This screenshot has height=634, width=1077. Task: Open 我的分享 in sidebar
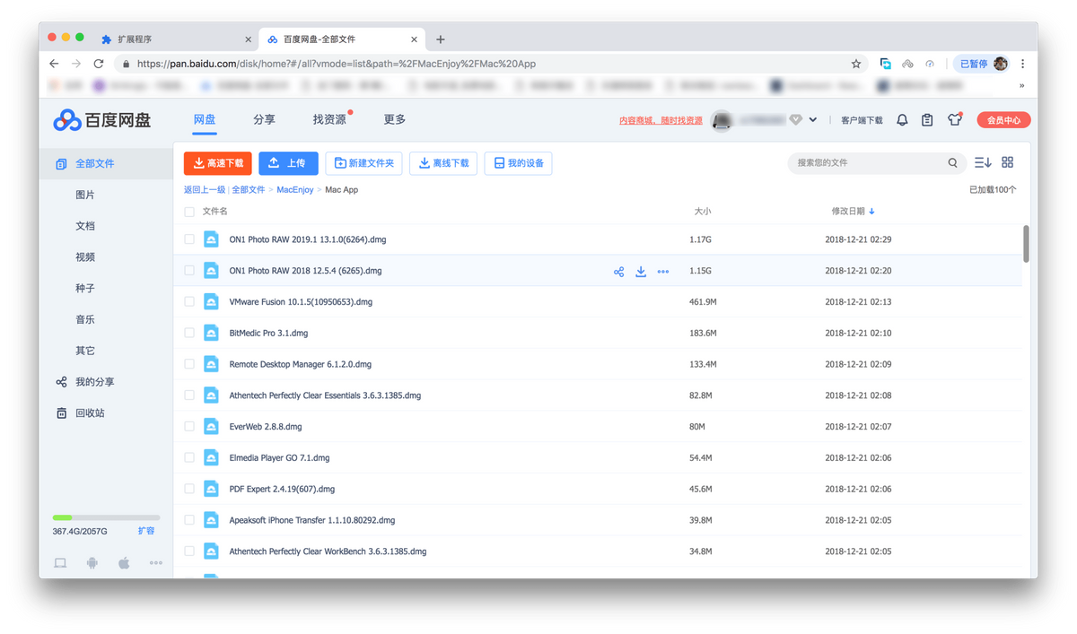coord(94,382)
